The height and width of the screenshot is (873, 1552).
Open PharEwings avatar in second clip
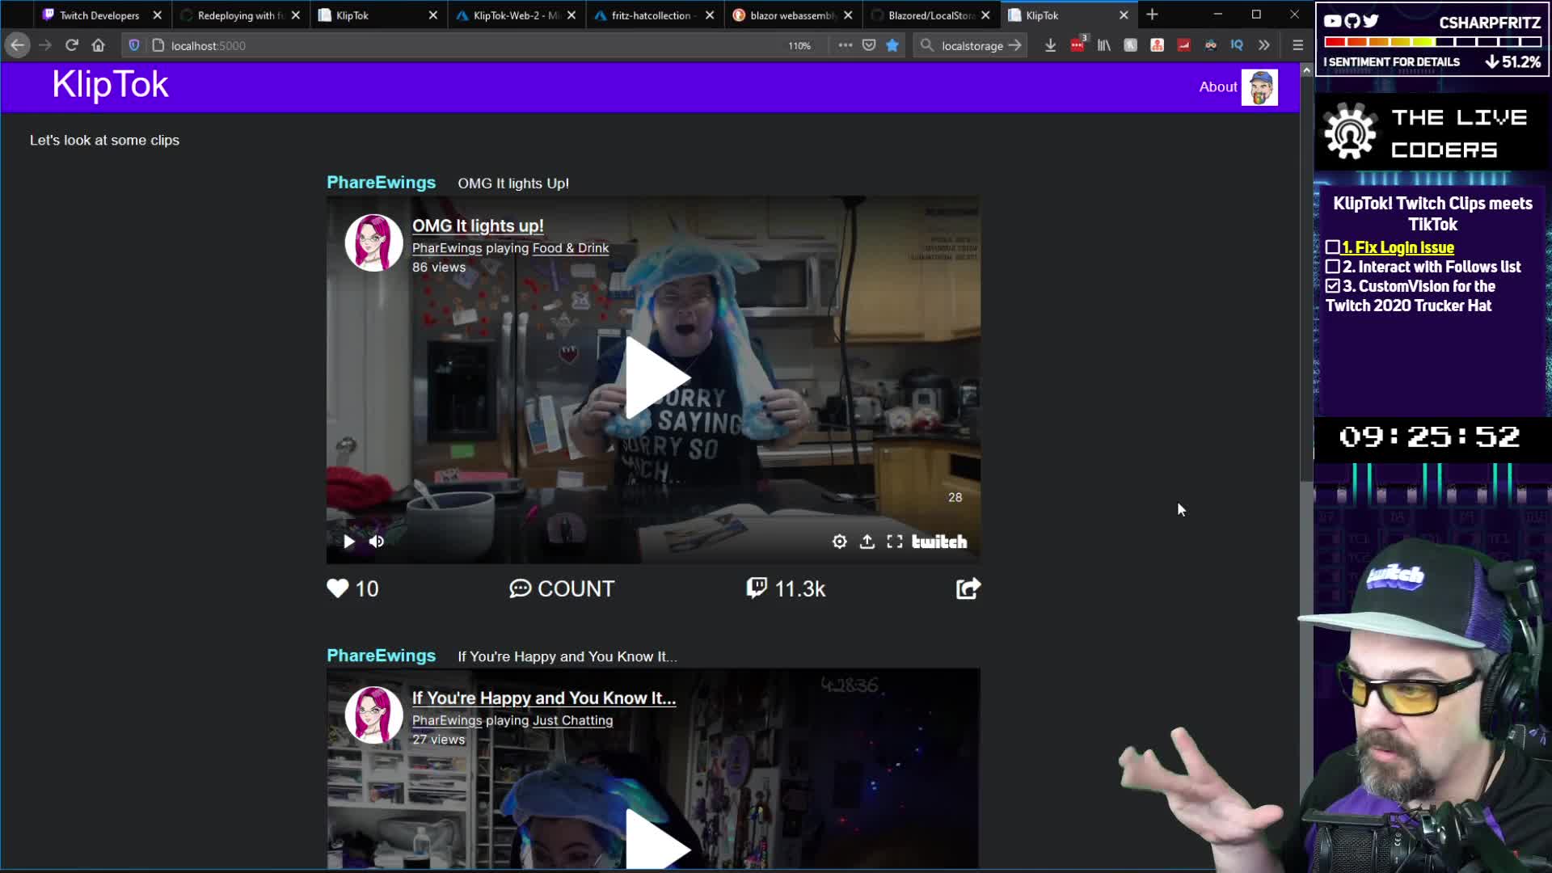pyautogui.click(x=373, y=715)
